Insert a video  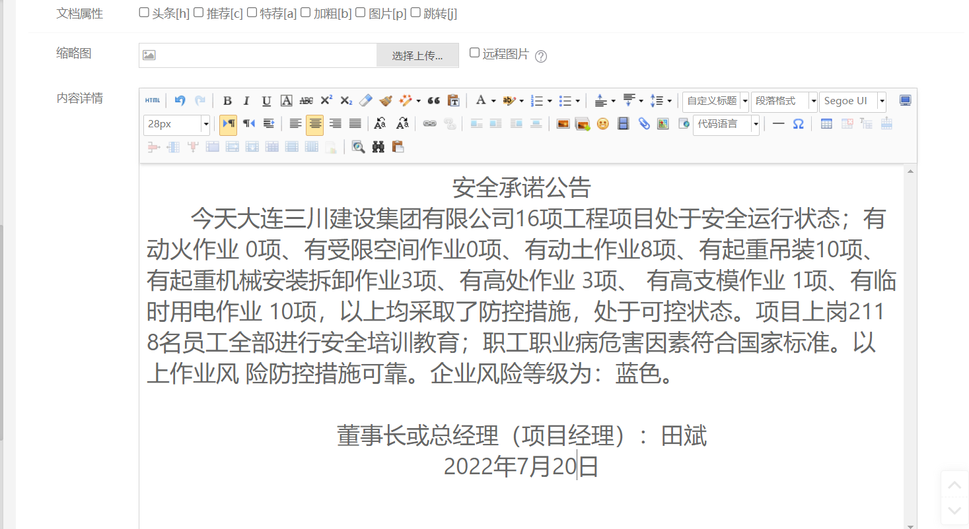623,124
